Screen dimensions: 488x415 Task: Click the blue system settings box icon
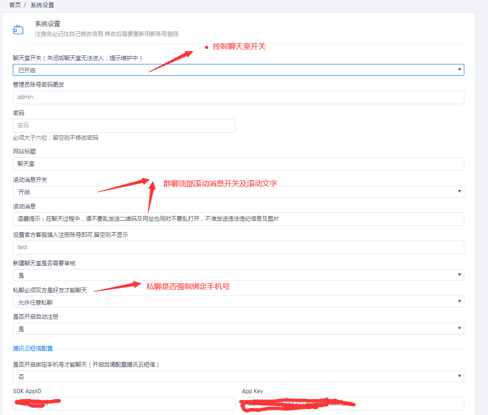tap(18, 29)
